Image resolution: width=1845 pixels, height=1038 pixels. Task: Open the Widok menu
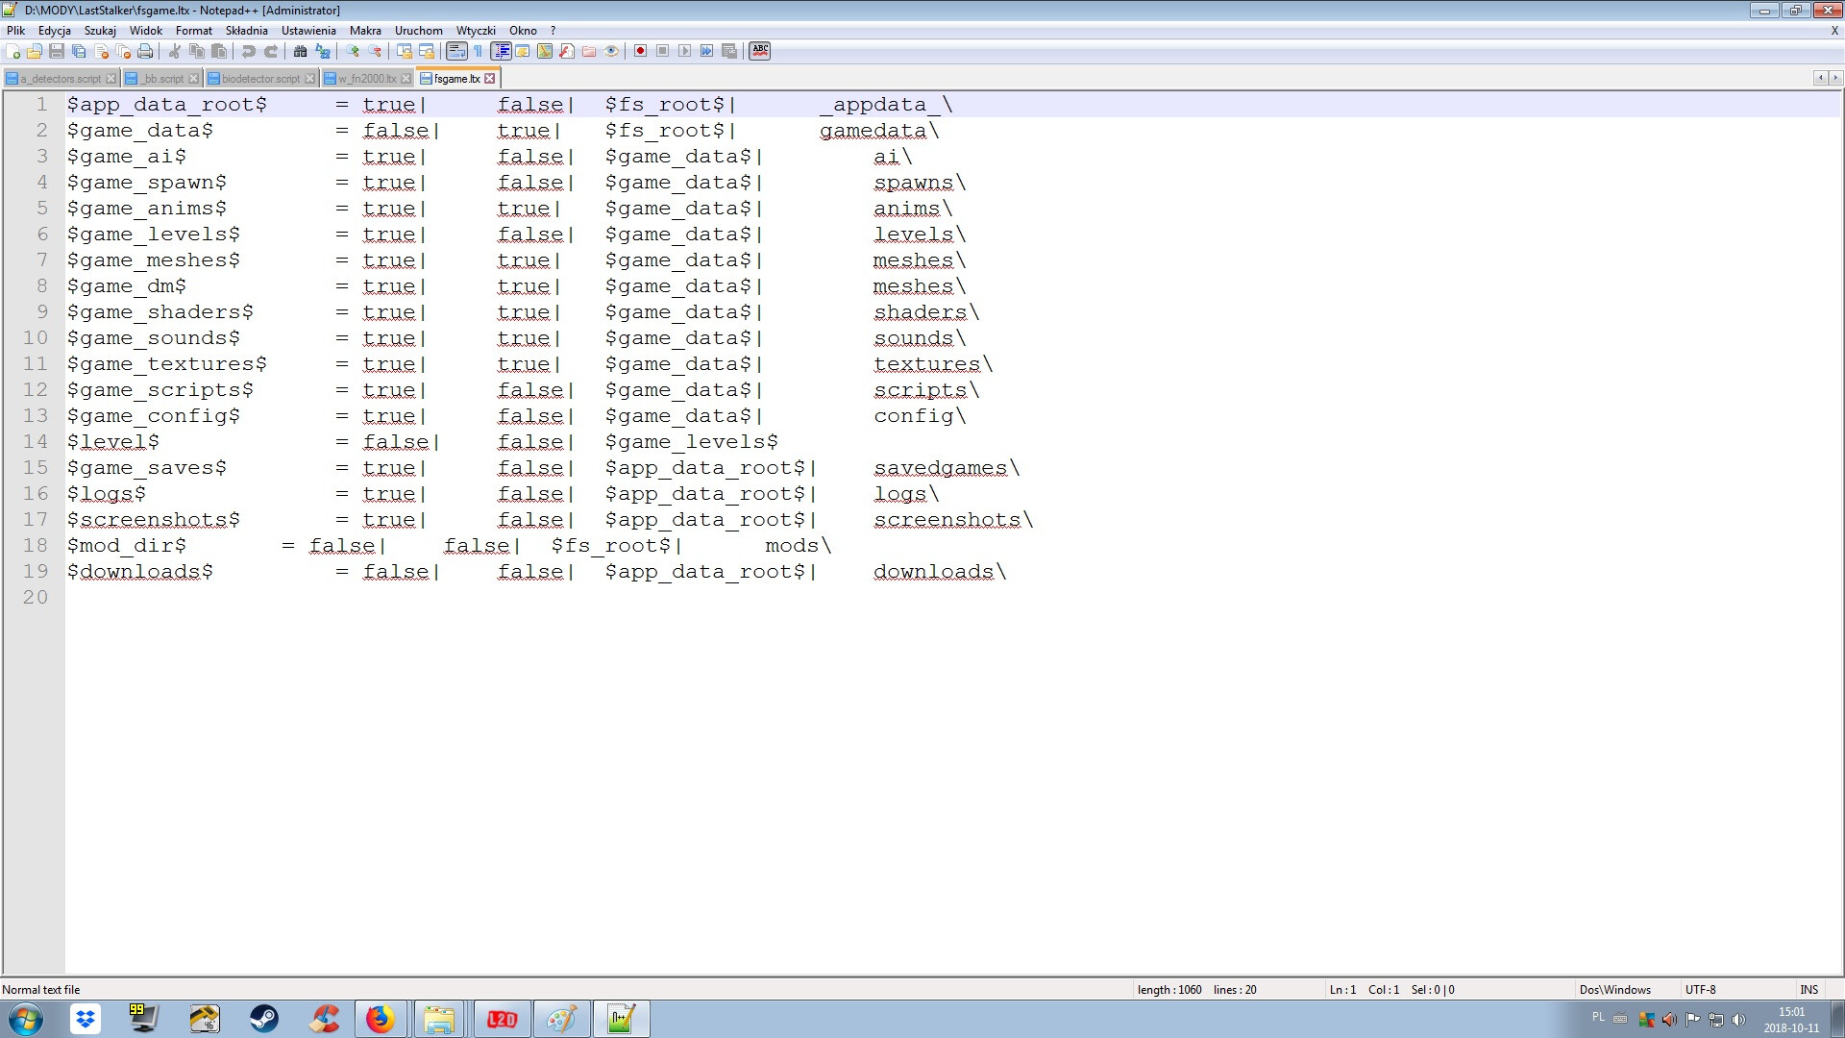pyautogui.click(x=145, y=31)
